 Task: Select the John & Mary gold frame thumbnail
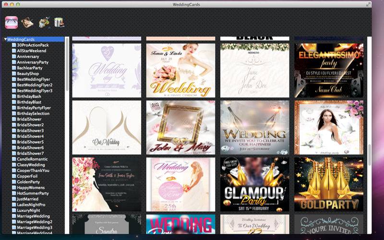[x=180, y=127]
